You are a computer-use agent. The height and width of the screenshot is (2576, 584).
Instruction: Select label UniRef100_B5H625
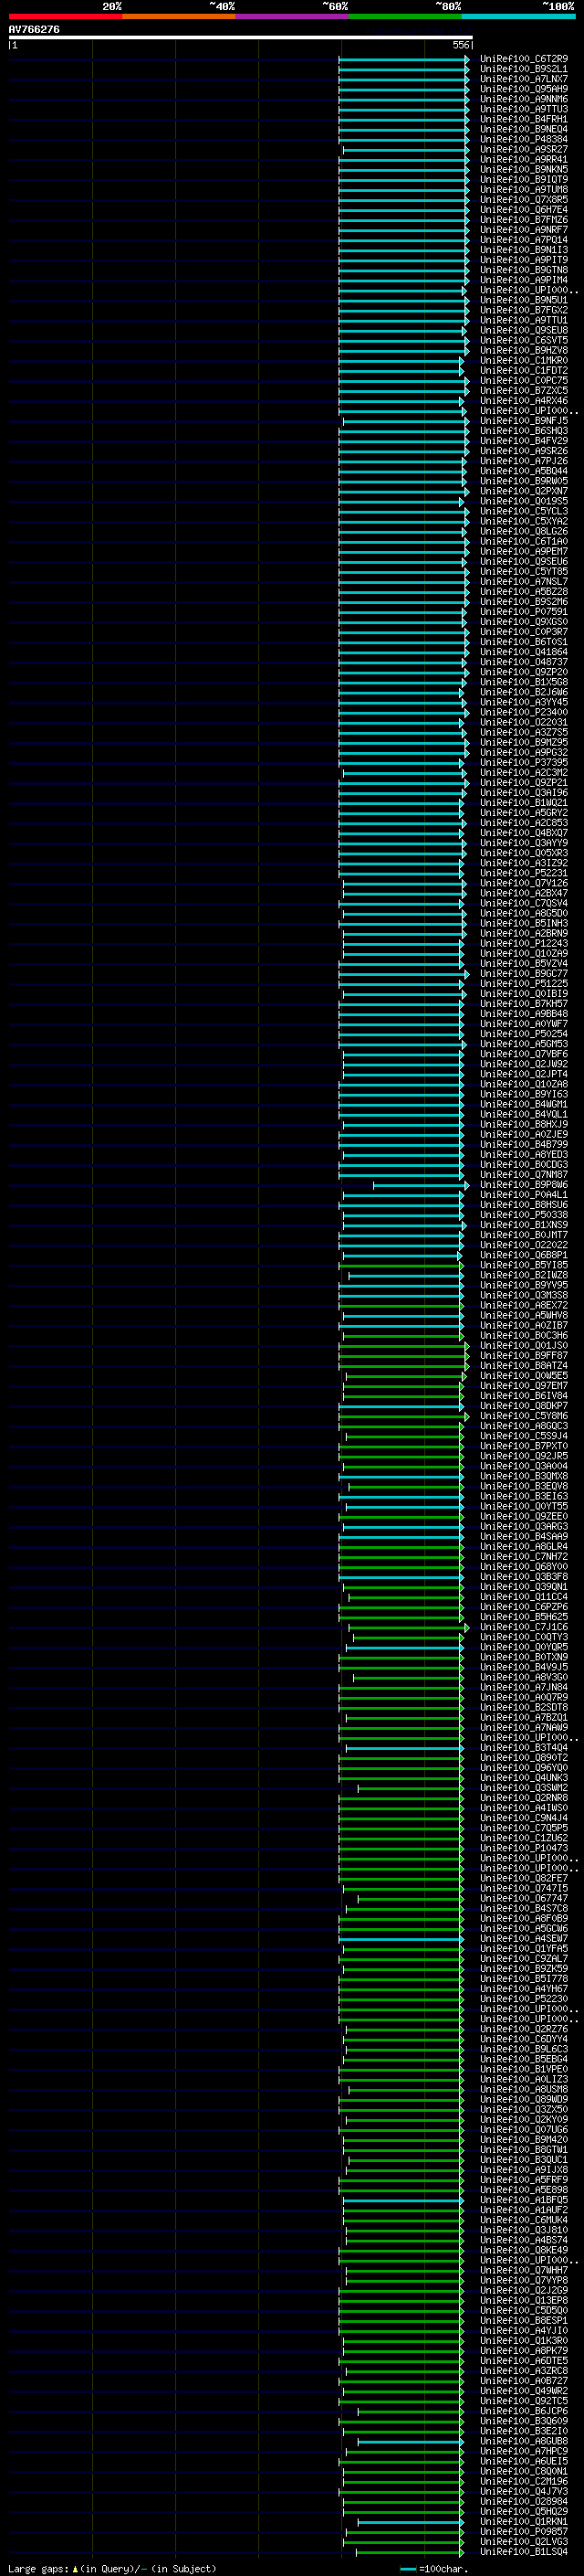(x=523, y=1616)
